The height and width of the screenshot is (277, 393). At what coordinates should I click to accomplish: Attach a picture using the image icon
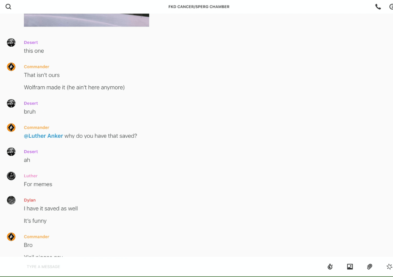pyautogui.click(x=350, y=267)
